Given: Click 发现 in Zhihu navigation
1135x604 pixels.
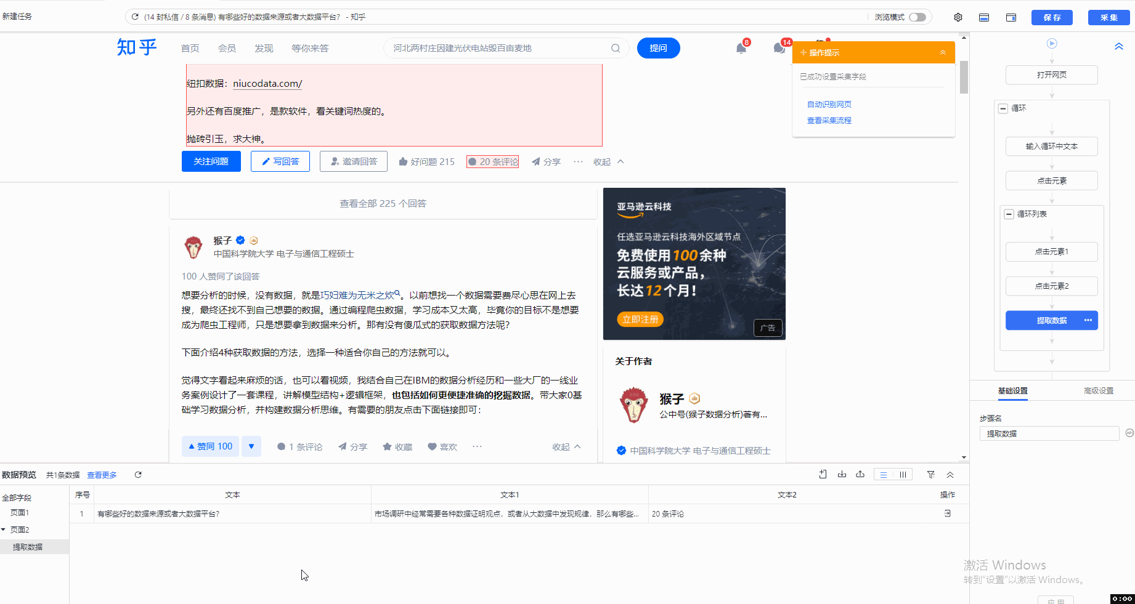Looking at the screenshot, I should (x=264, y=48).
